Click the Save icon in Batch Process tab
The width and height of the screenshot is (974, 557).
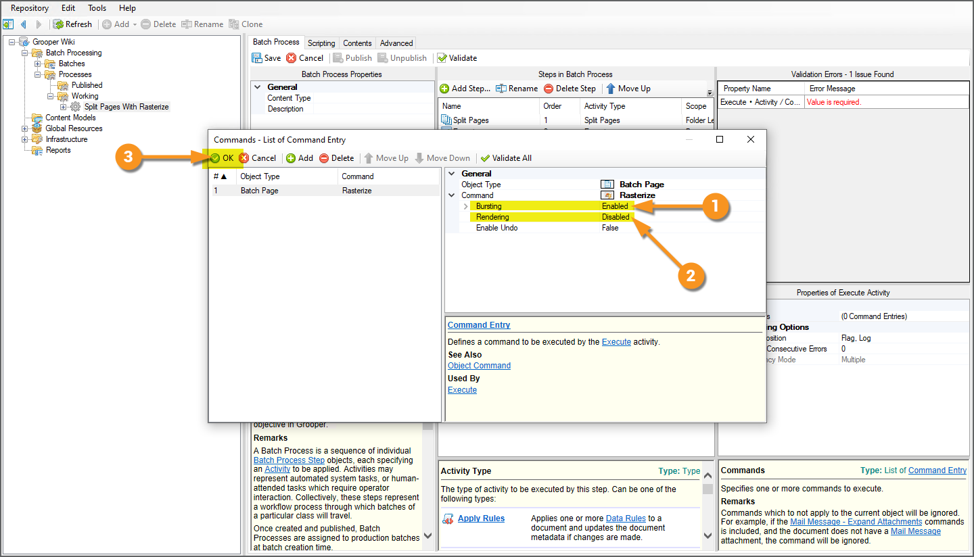click(x=257, y=58)
